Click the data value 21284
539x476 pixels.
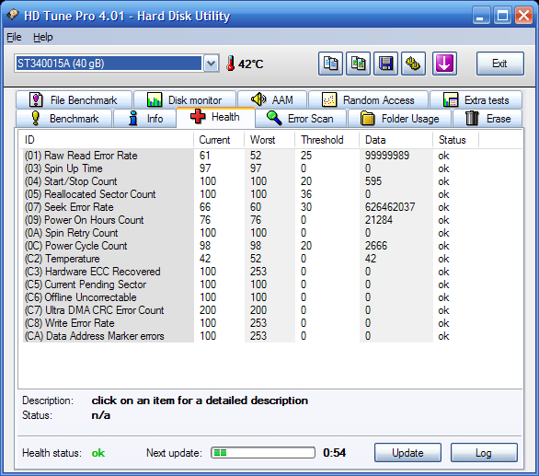pyautogui.click(x=378, y=220)
